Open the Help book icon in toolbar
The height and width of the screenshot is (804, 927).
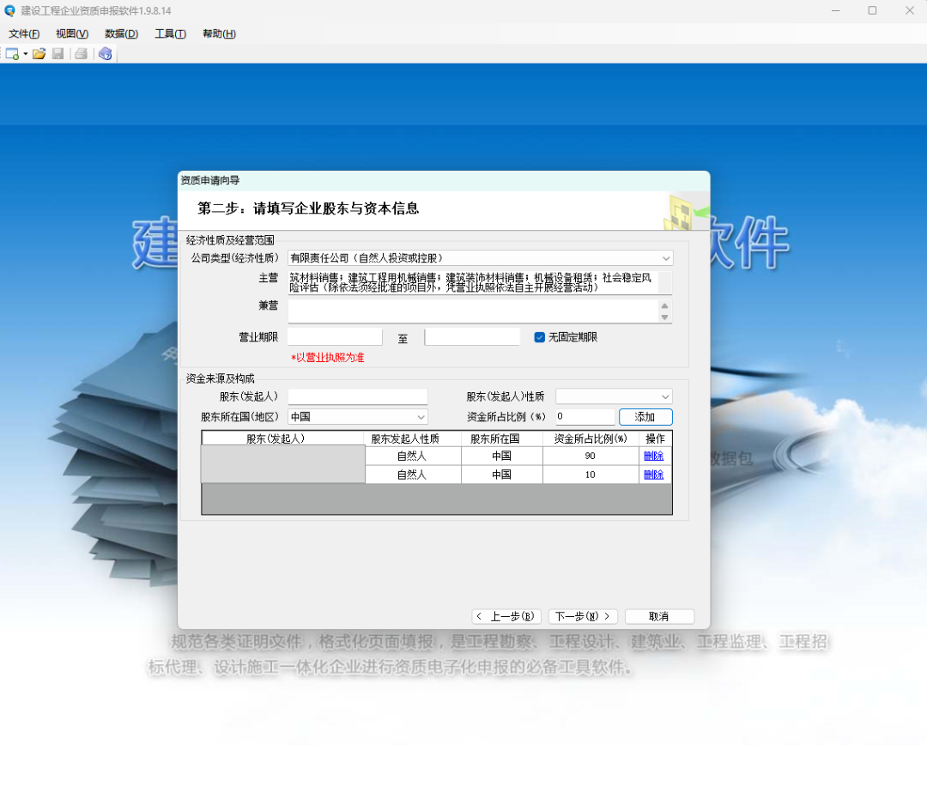pyautogui.click(x=106, y=54)
